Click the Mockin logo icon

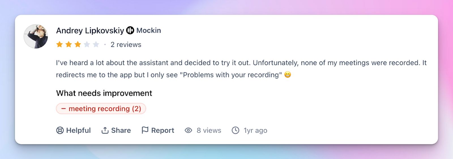tap(130, 30)
